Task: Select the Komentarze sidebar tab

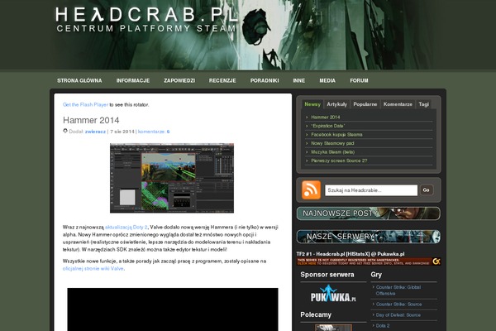Action: (398, 104)
